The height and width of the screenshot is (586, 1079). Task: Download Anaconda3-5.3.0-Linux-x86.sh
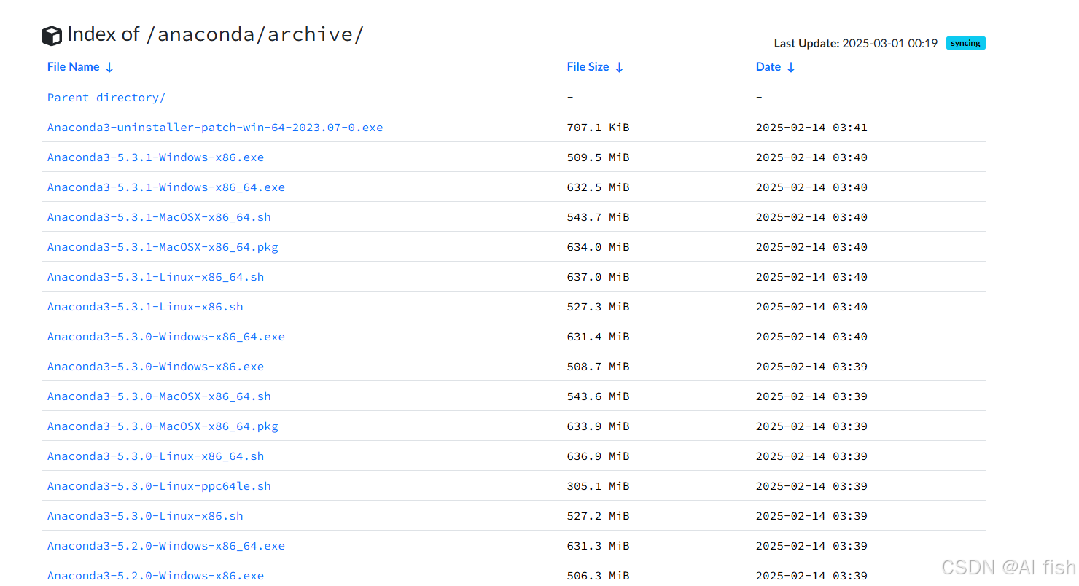click(x=145, y=516)
